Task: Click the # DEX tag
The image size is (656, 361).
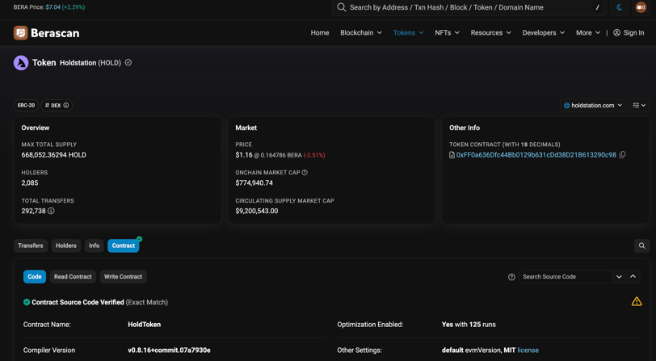Action: pos(57,106)
